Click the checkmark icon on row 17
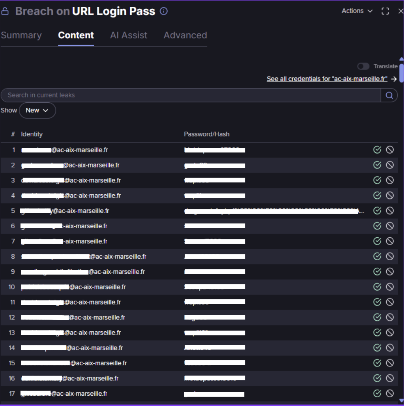The height and width of the screenshot is (406, 404). [x=377, y=393]
